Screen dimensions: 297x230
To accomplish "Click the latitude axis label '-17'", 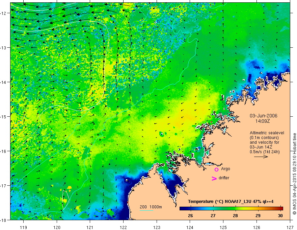I will tap(3, 186).
